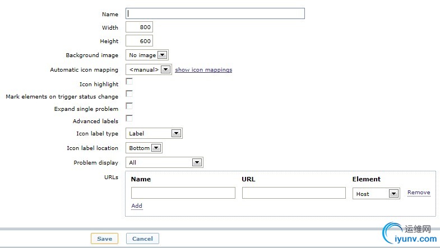Open the Icon label location dropdown

[144, 148]
